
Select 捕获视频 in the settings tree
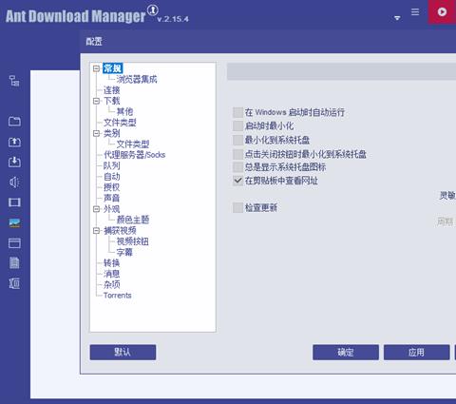point(120,231)
